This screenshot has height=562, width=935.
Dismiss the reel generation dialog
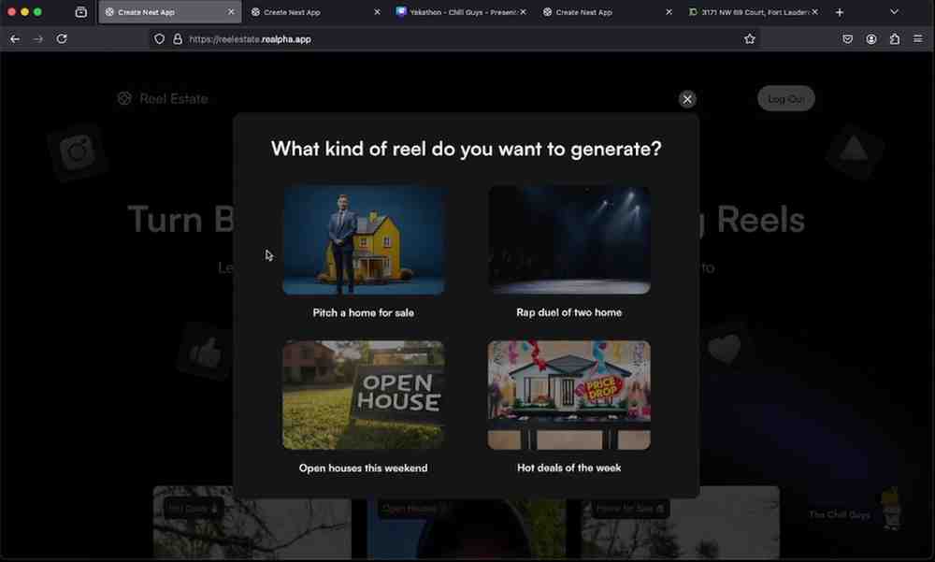687,98
